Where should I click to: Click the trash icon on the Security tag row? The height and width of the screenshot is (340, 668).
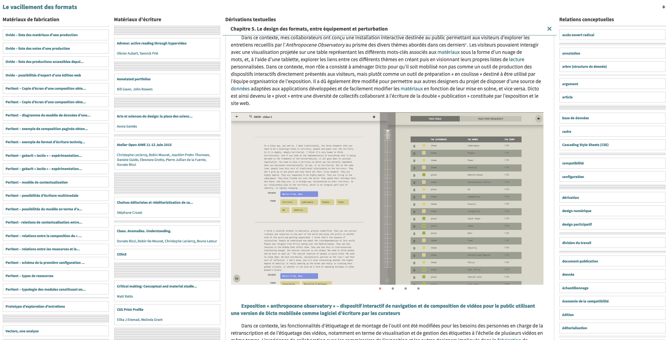(x=414, y=248)
